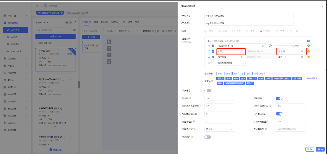327x154 pixels.
Task: Expand the 关键词打断 dropdown
Action: (x=219, y=129)
